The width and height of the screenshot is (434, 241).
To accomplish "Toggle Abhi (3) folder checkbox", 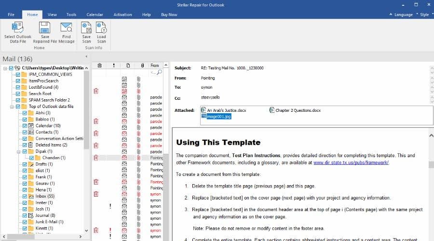I will (25, 113).
